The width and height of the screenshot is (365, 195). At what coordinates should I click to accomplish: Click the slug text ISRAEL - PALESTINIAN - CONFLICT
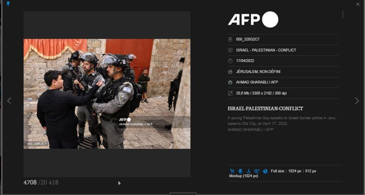pyautogui.click(x=266, y=50)
